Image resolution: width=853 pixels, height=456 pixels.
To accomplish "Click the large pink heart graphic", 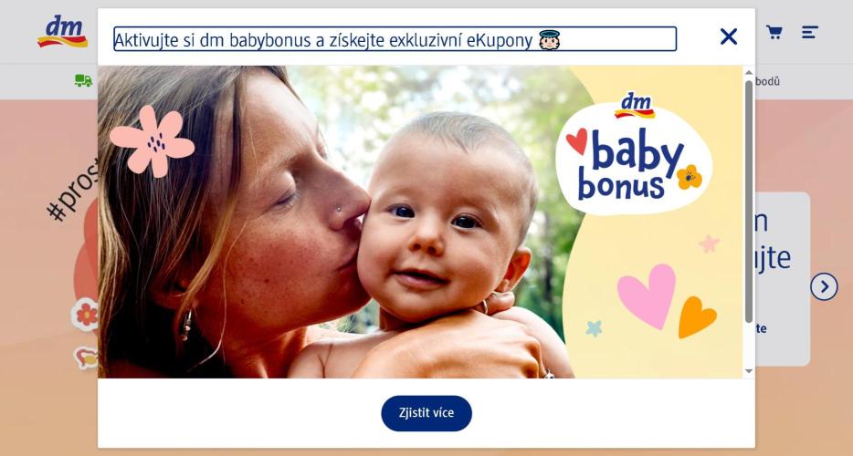I will (x=648, y=295).
